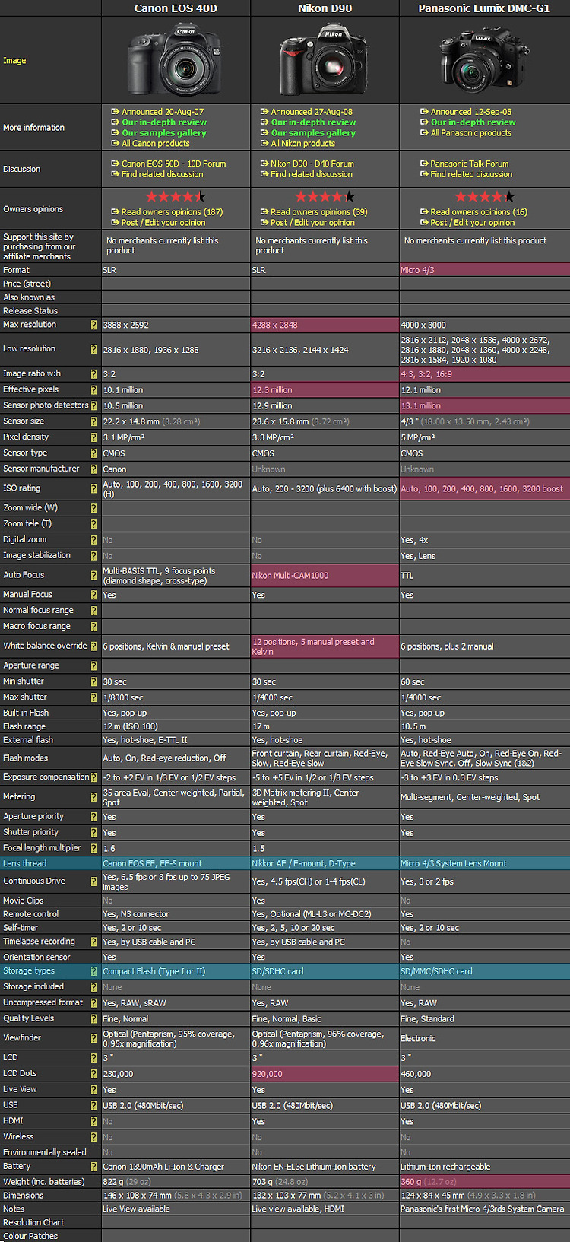Select the 1/8000 sec max shutter cell
The width and height of the screenshot is (570, 1242).
pos(176,697)
